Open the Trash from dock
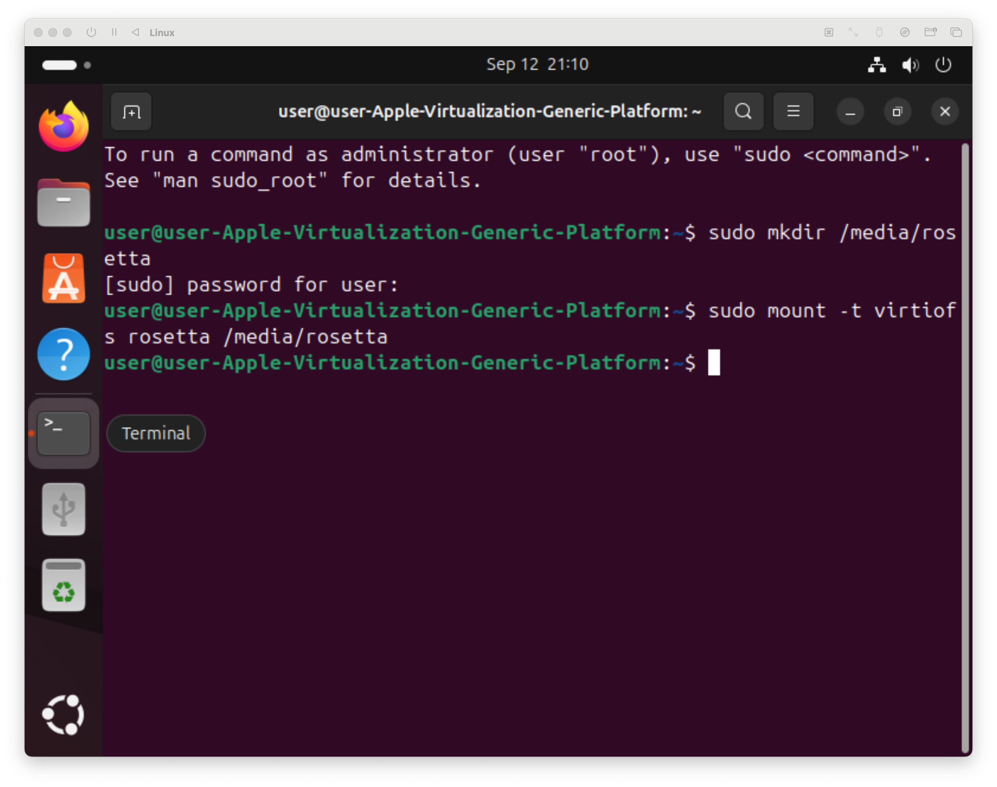Viewport: 997px width, 787px height. coord(64,585)
